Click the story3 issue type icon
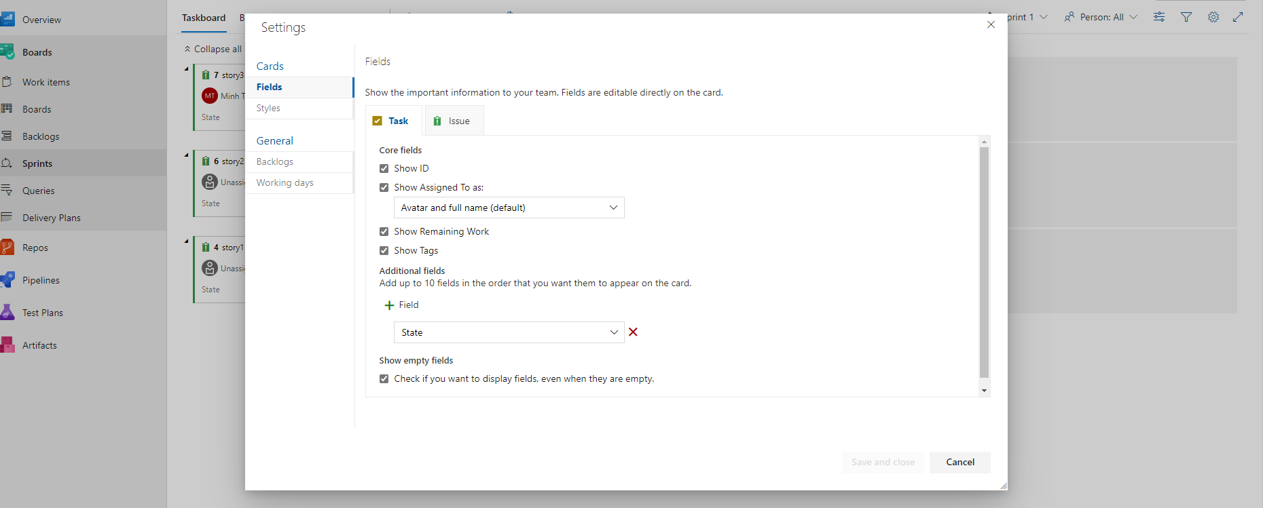The height and width of the screenshot is (508, 1263). point(206,75)
